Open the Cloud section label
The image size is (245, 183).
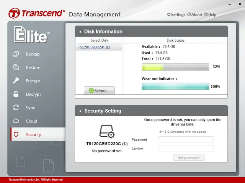point(31,121)
